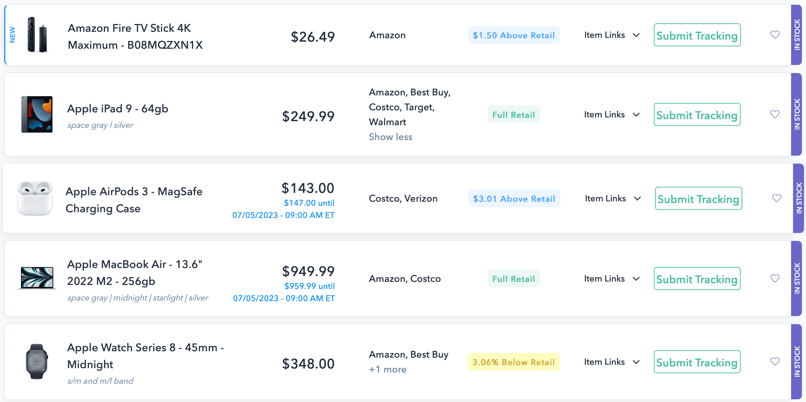This screenshot has width=806, height=402.
Task: Toggle heart favorite for Apple AirPods 3
Action: coord(777,198)
